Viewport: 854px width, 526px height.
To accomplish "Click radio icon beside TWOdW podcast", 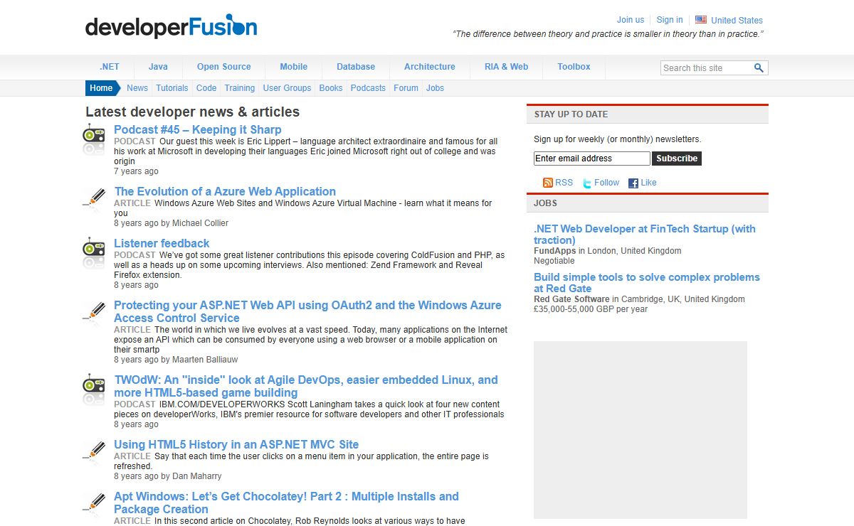I will [93, 388].
